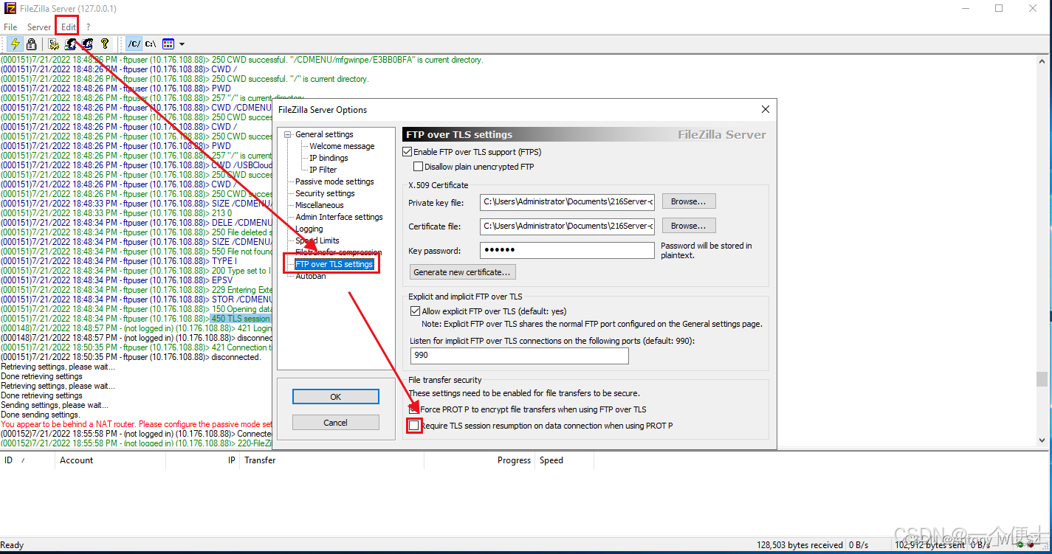
Task: Click the Progress column header
Action: pyautogui.click(x=480, y=460)
